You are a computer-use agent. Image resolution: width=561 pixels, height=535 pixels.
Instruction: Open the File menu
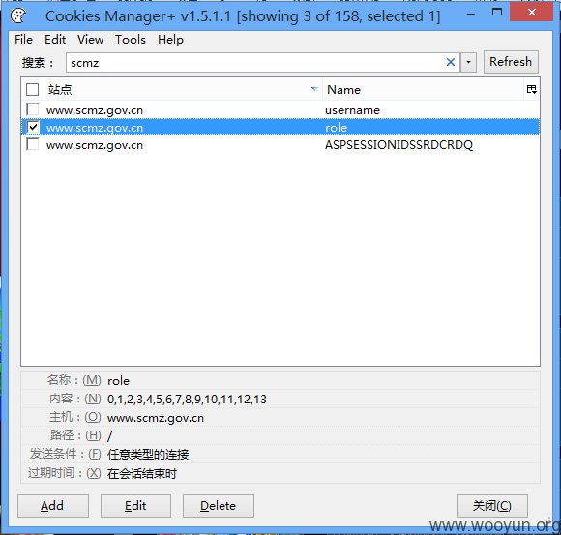[x=23, y=40]
